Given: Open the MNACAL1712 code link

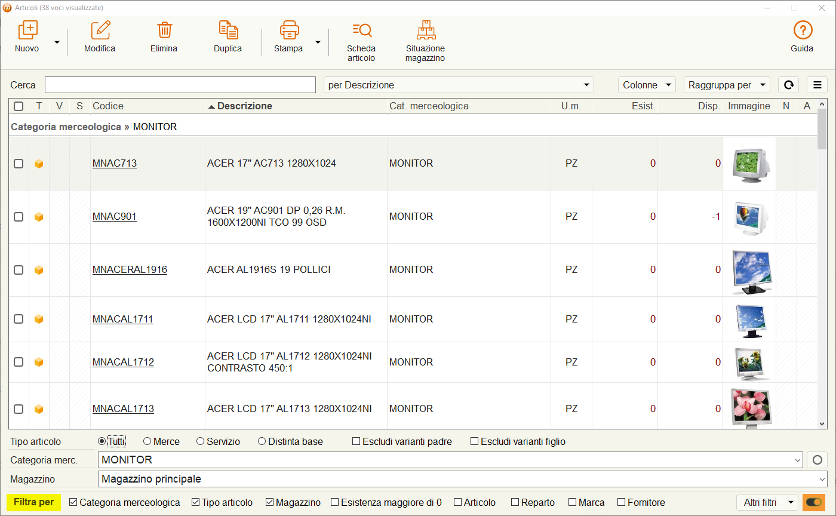Looking at the screenshot, I should [x=123, y=362].
